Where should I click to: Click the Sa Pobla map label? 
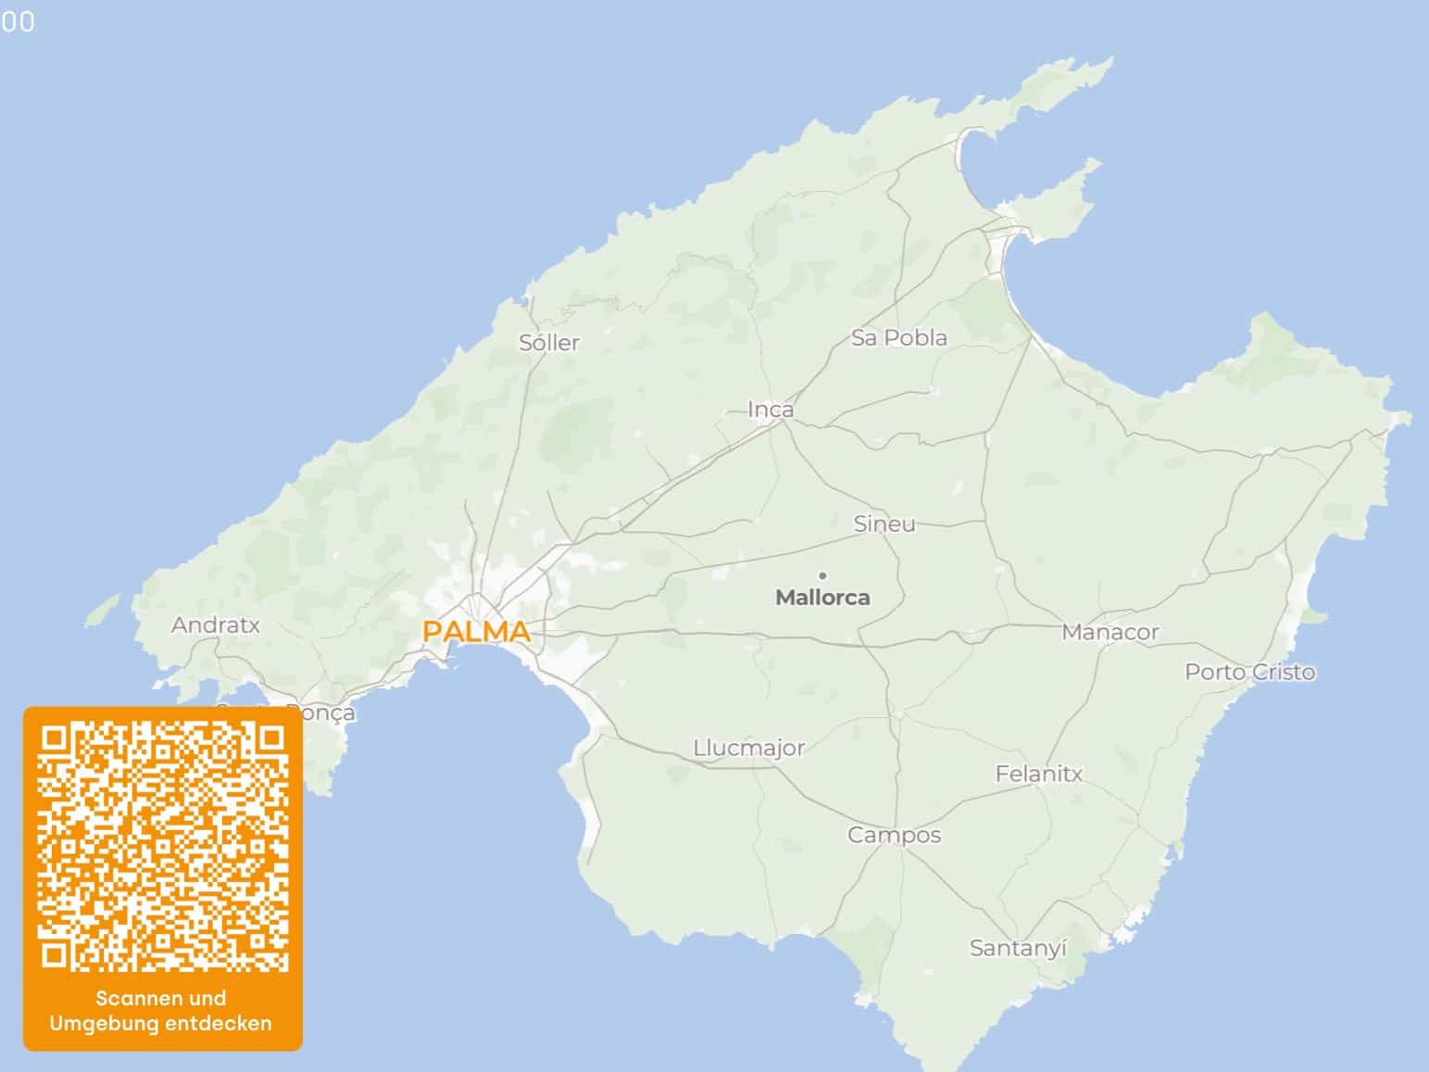[x=898, y=338]
